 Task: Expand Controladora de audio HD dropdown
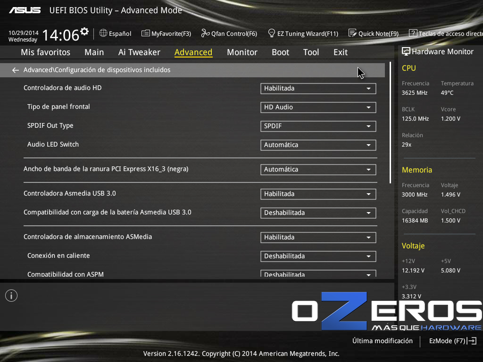tap(318, 88)
